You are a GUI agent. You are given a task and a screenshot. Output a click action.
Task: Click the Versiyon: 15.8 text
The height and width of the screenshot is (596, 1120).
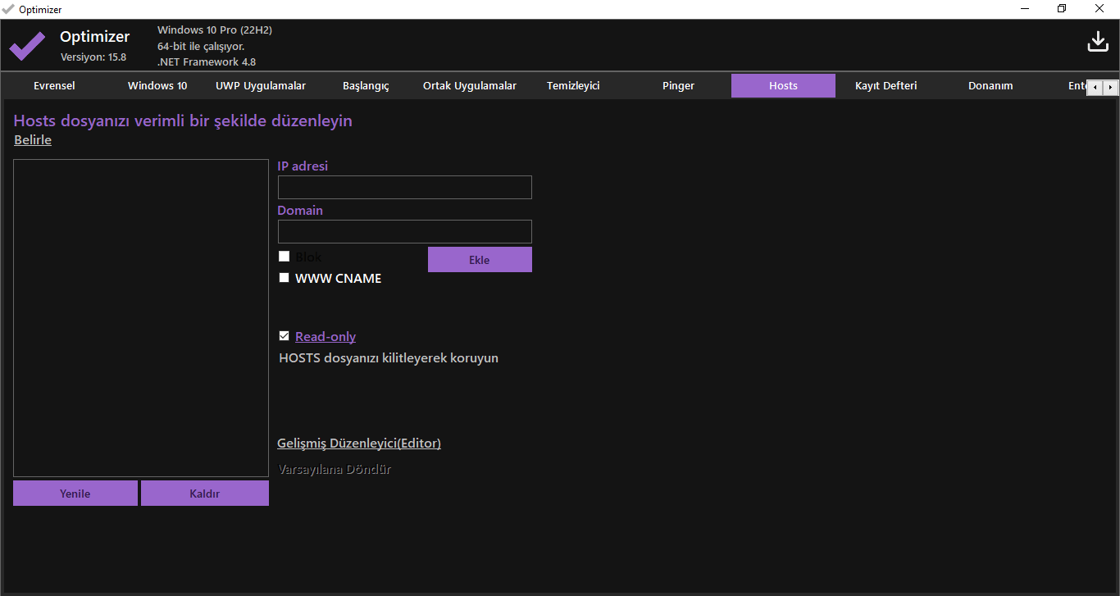click(x=93, y=57)
